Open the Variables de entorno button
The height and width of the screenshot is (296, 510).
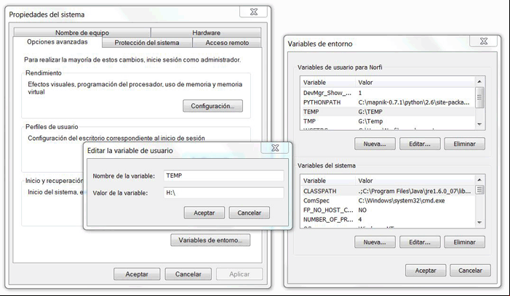210,240
